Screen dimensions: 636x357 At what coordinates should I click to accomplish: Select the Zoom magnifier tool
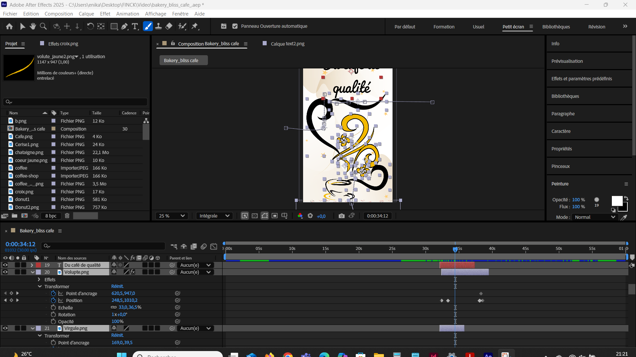click(43, 26)
